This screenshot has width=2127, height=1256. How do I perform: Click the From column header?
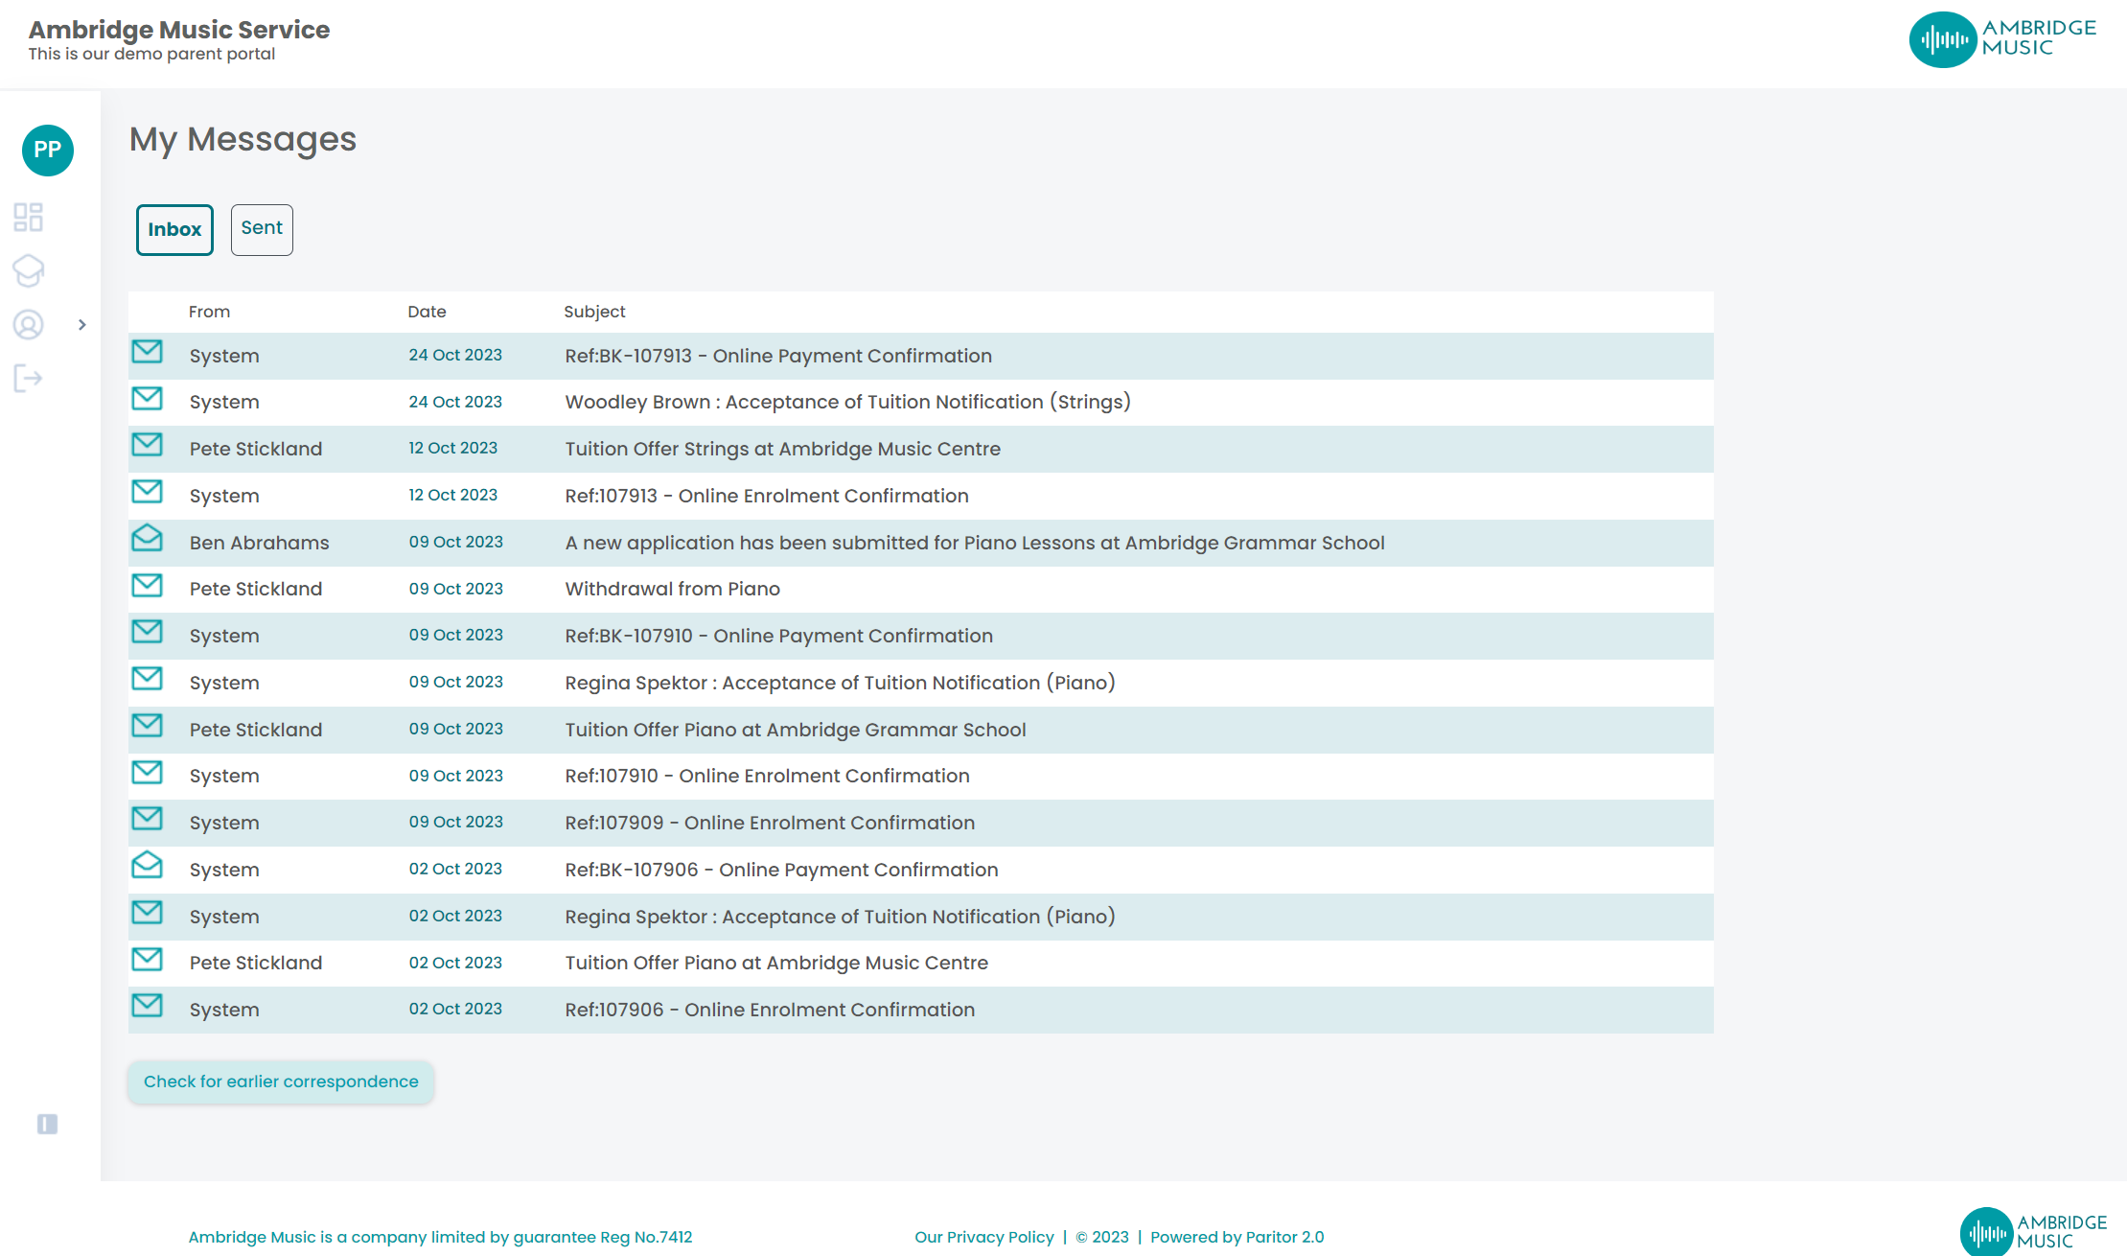pyautogui.click(x=209, y=313)
